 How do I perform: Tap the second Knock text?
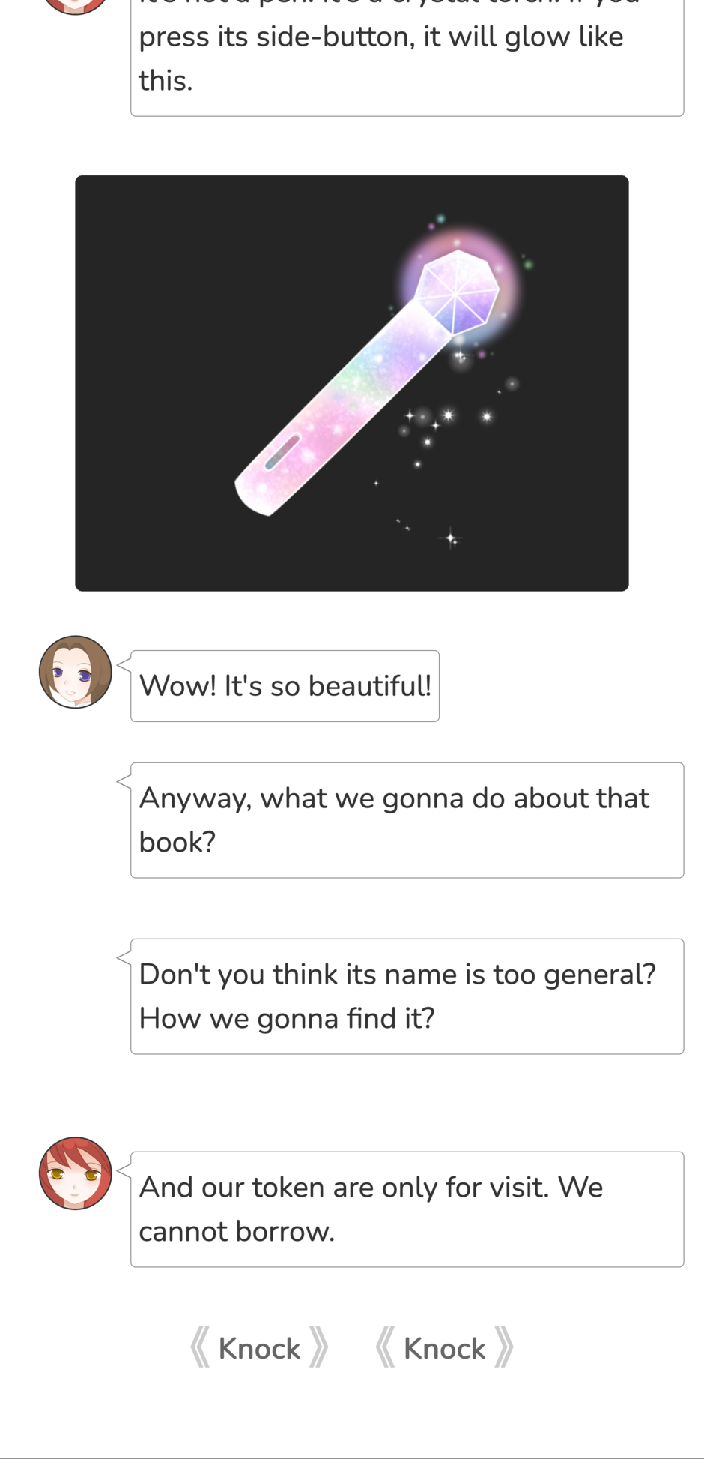[444, 1348]
